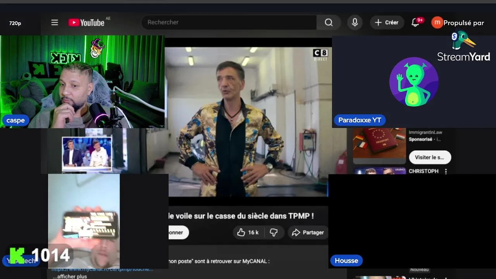The width and height of the screenshot is (496, 279).
Task: Click the main C8 video player
Action: 248,122
